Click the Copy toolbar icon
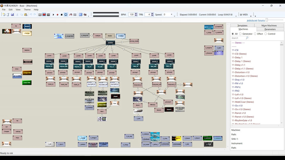 pyautogui.click(x=21, y=15)
